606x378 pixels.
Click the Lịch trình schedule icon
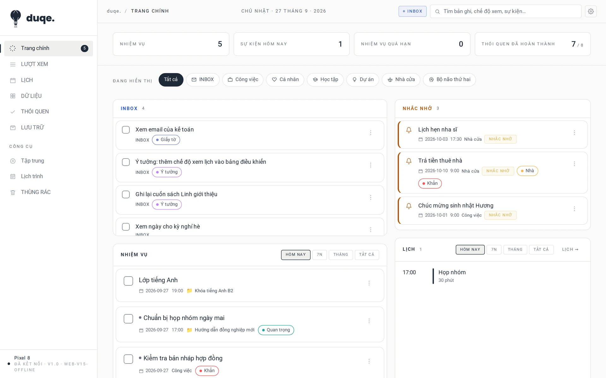[13, 176]
